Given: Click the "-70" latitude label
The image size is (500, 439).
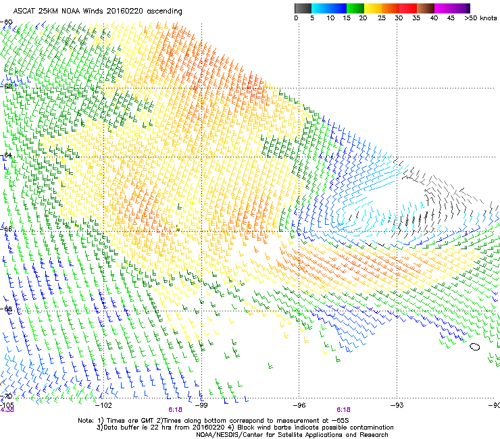Looking at the screenshot, I should point(6,396).
